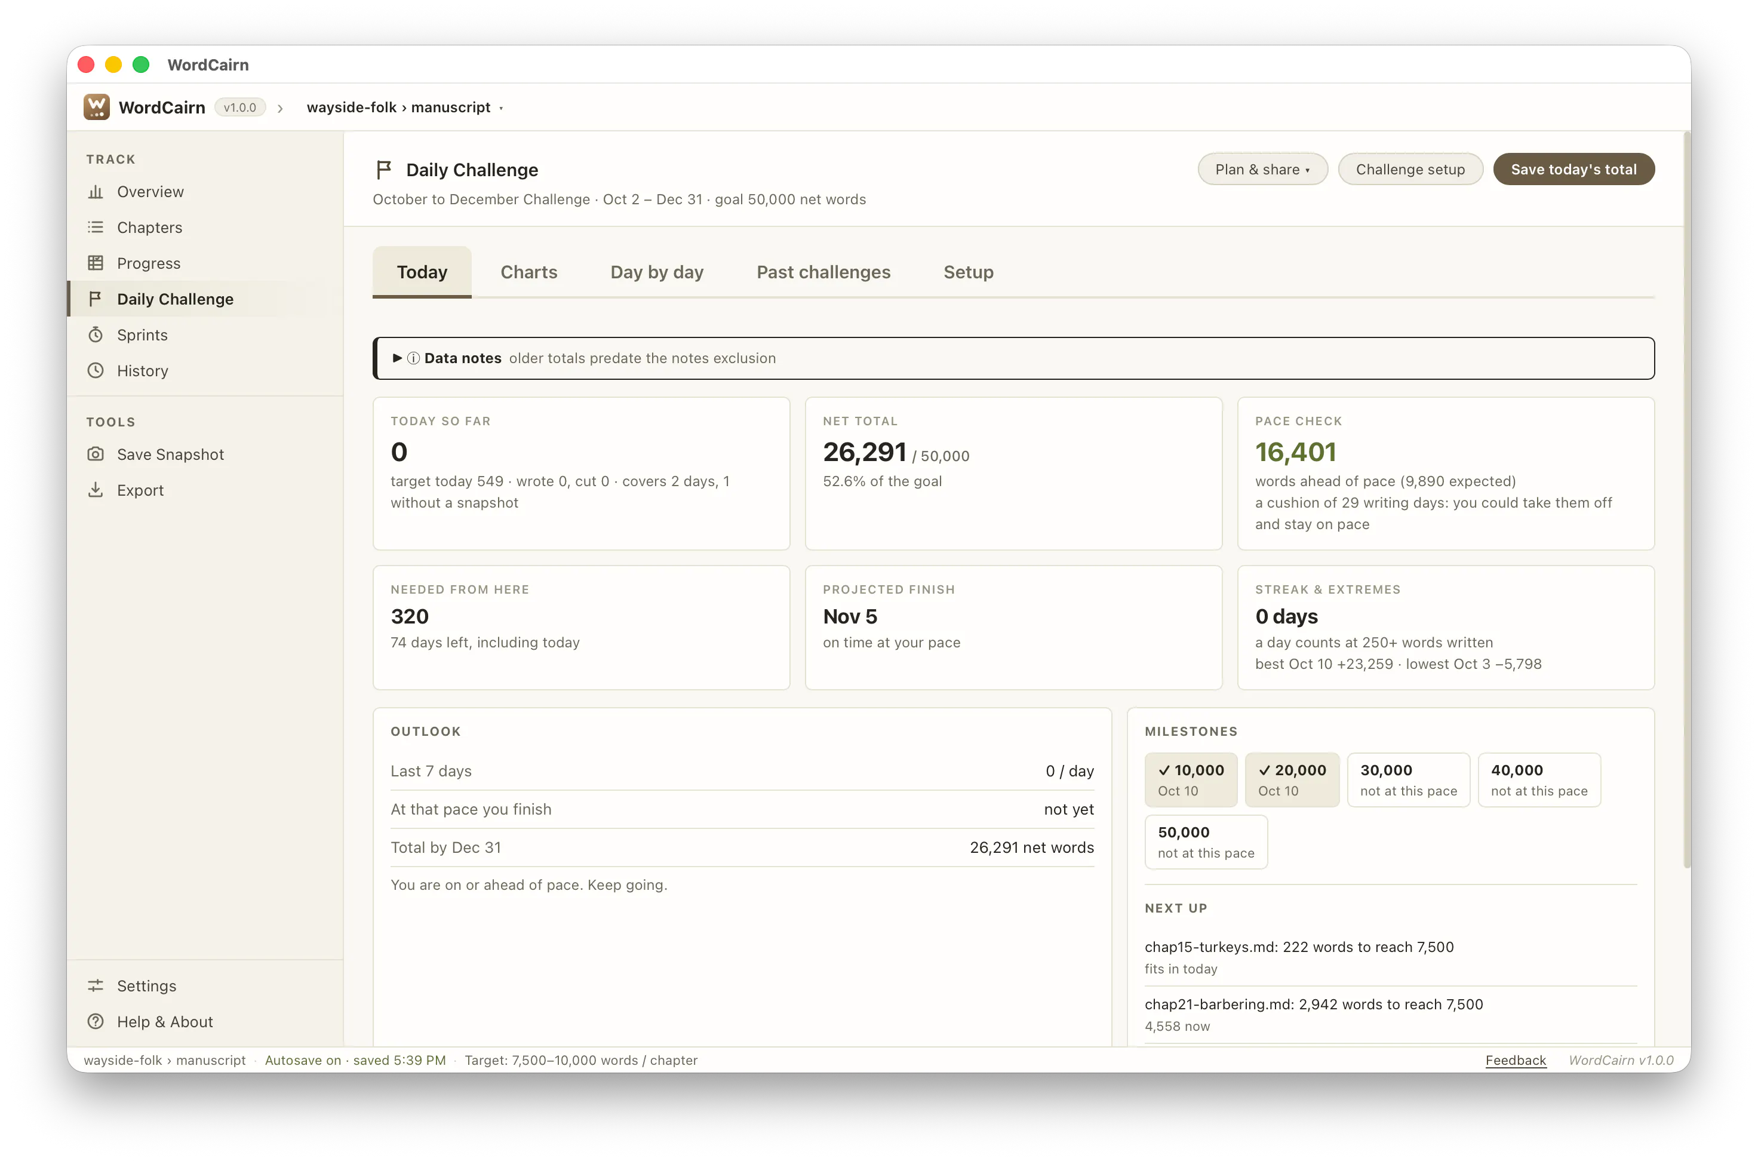1758x1161 pixels.
Task: Open the Past challenges tab
Action: tap(823, 272)
